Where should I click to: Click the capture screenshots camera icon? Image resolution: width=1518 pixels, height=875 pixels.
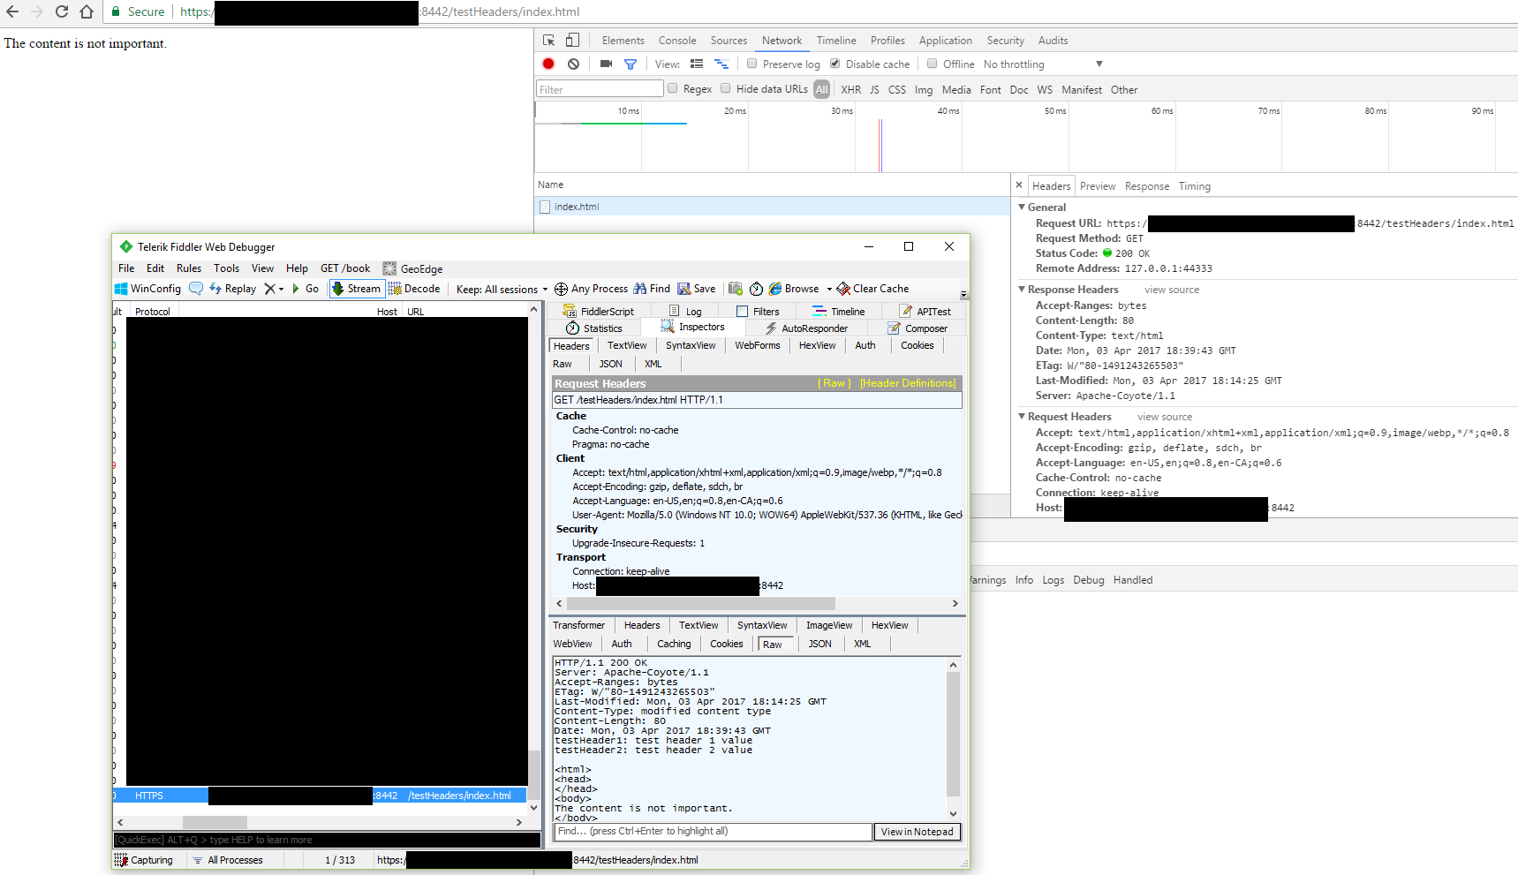tap(606, 64)
